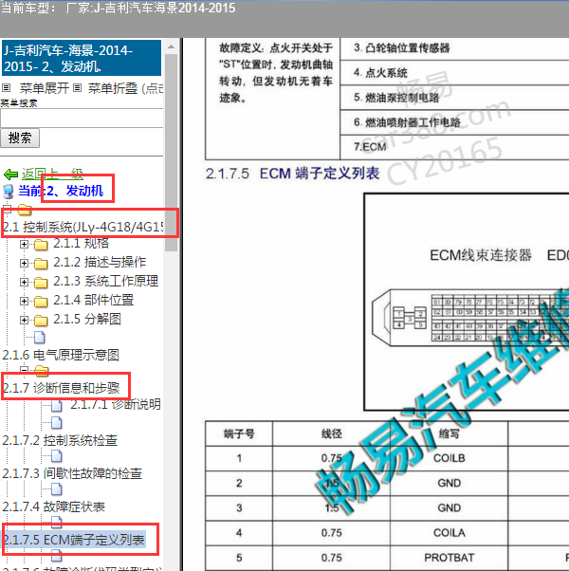The height and width of the screenshot is (571, 569).
Task: Click the current-section computer icon beside 当前
Action: (x=8, y=192)
